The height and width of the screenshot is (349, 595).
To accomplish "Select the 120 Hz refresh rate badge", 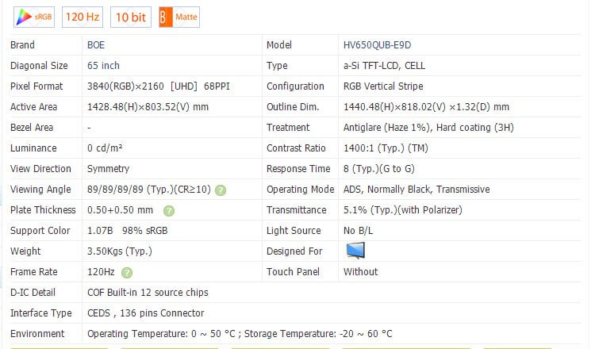I will point(83,16).
